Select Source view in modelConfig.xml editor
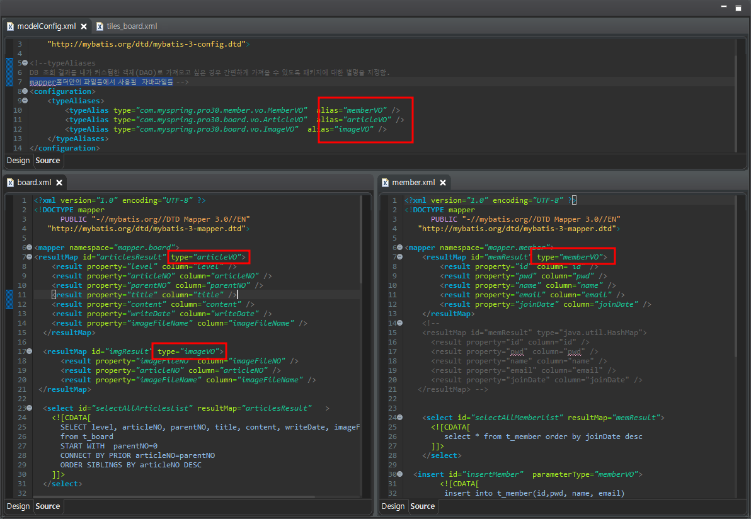 48,161
